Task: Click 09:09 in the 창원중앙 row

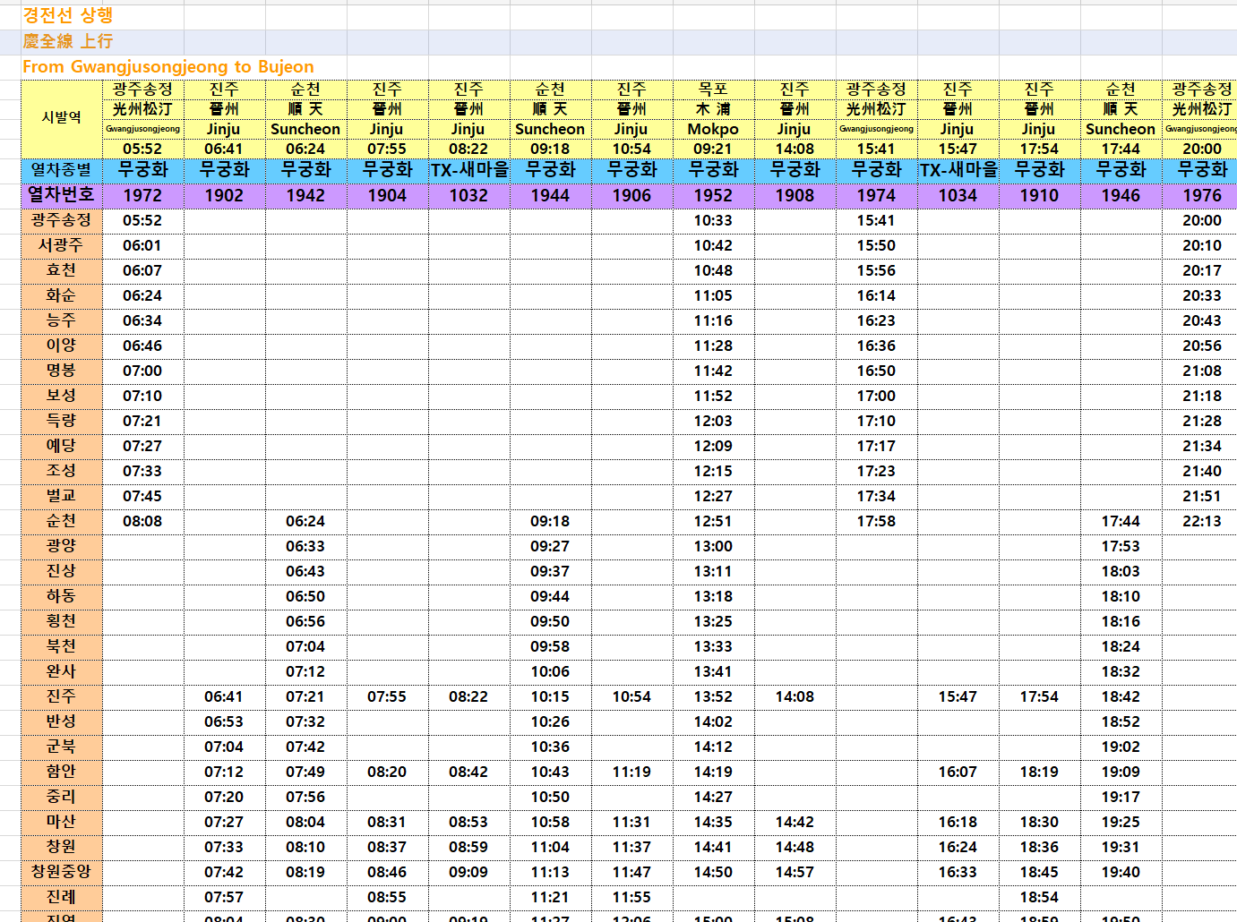Action: 468,872
